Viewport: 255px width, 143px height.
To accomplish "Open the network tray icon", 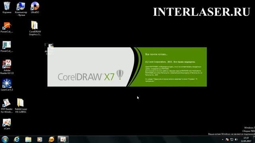I will point(232,139).
